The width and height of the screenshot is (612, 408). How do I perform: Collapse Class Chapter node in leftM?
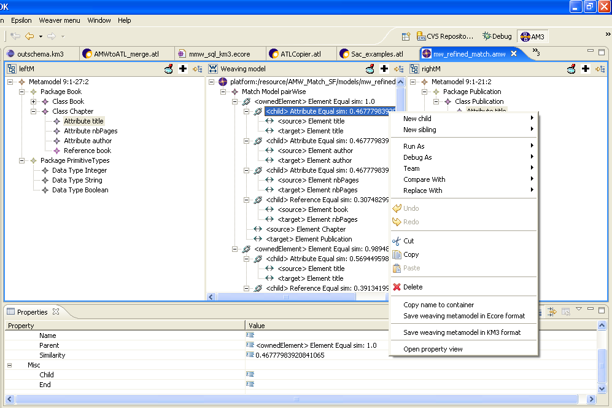click(x=34, y=111)
